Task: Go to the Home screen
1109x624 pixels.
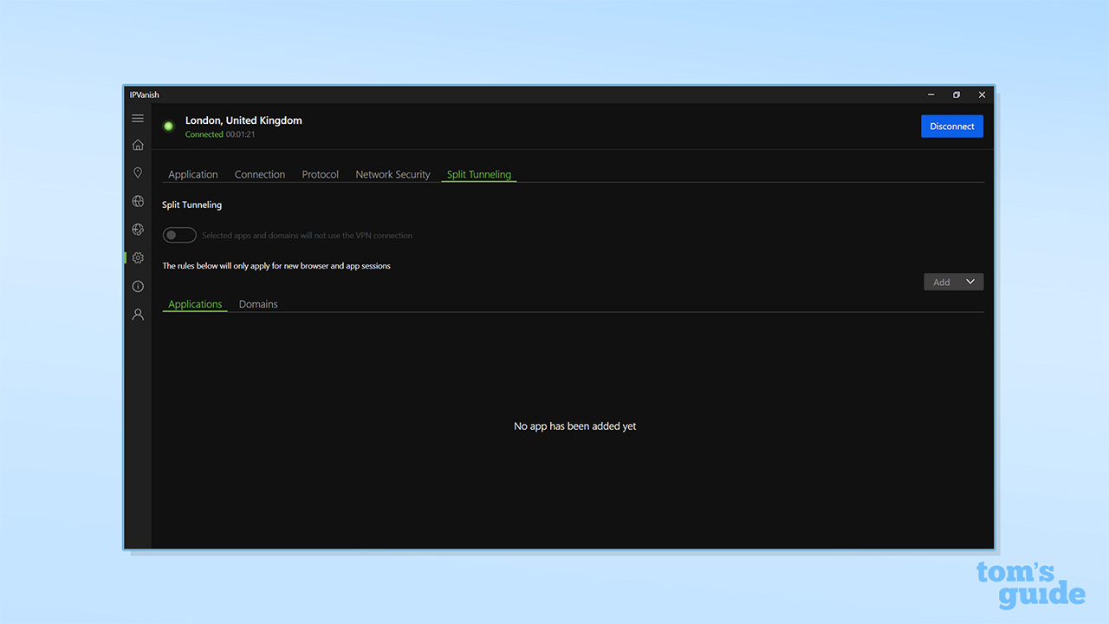Action: 138,145
